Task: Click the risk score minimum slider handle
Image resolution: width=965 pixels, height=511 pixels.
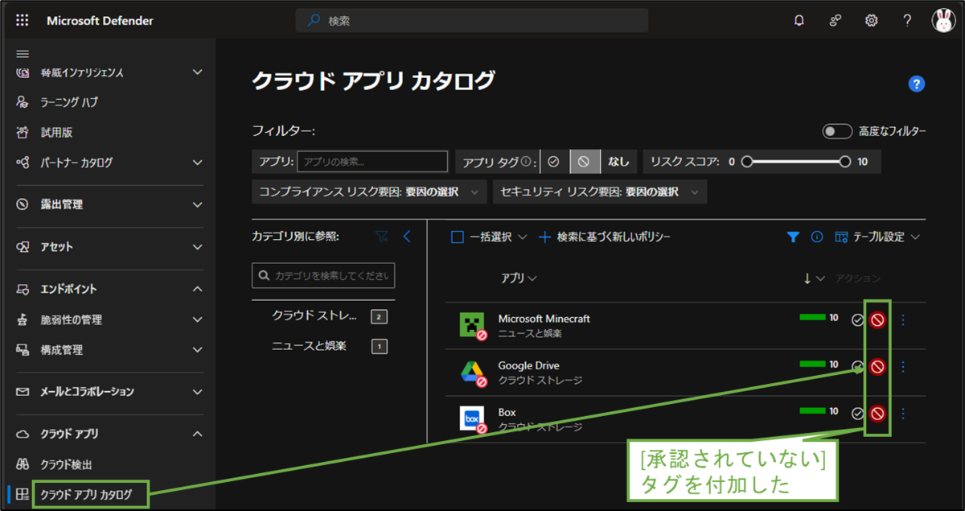Action: click(746, 162)
